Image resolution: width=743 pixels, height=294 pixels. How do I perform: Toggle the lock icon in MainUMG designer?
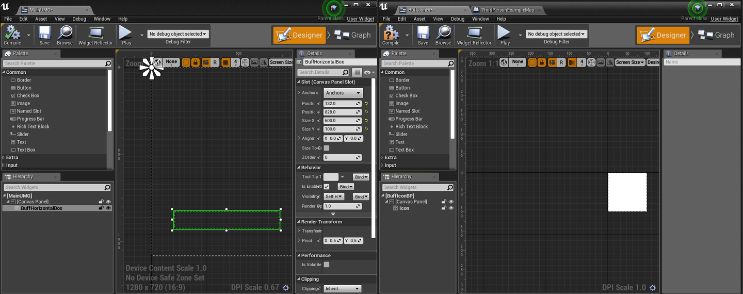click(x=196, y=62)
